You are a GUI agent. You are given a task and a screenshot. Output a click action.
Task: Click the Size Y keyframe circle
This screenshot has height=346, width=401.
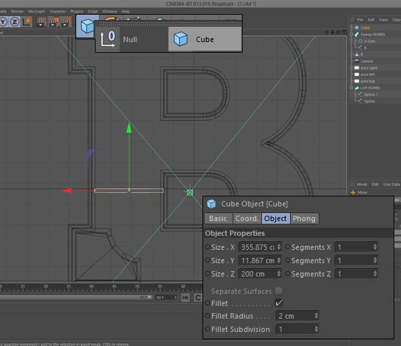coord(208,260)
